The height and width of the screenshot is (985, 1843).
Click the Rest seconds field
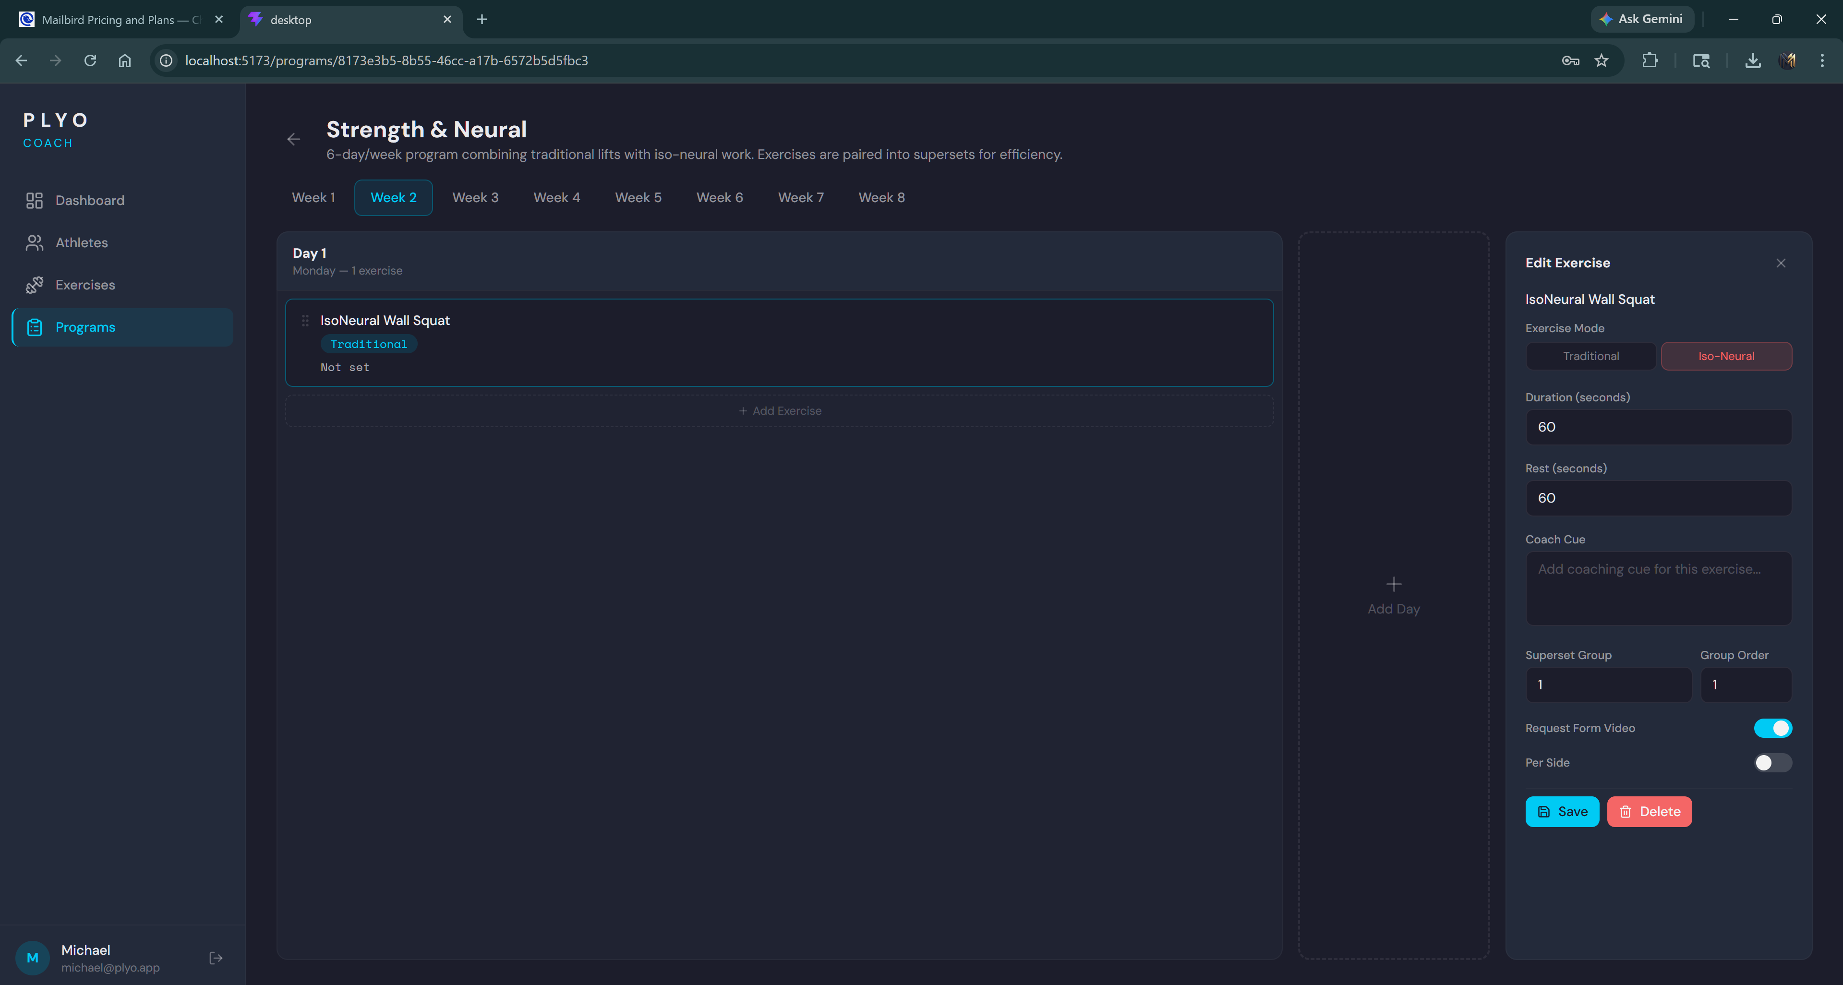click(1659, 498)
